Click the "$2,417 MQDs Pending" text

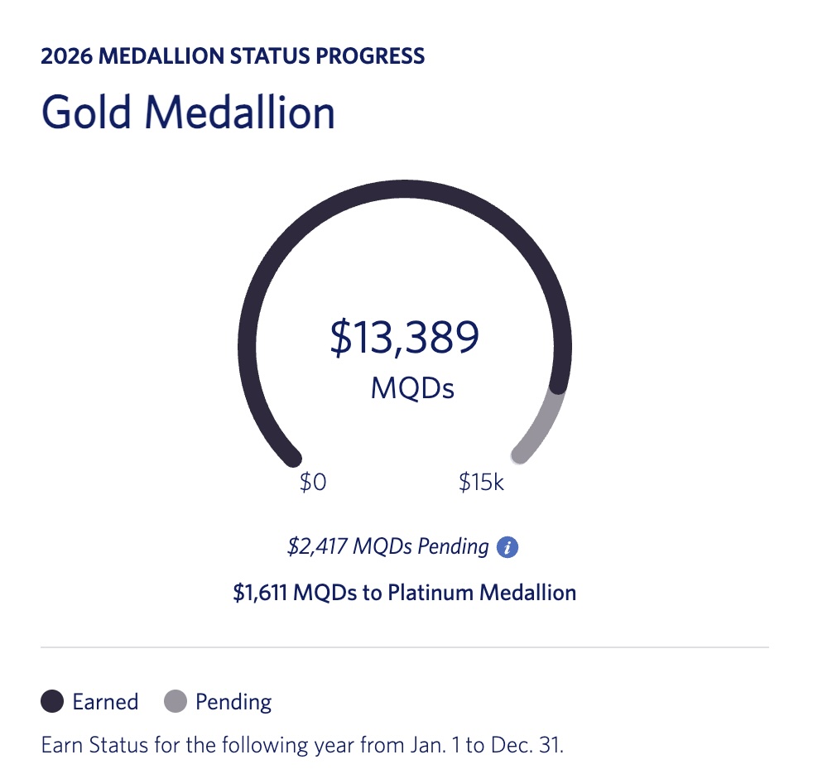pyautogui.click(x=388, y=546)
